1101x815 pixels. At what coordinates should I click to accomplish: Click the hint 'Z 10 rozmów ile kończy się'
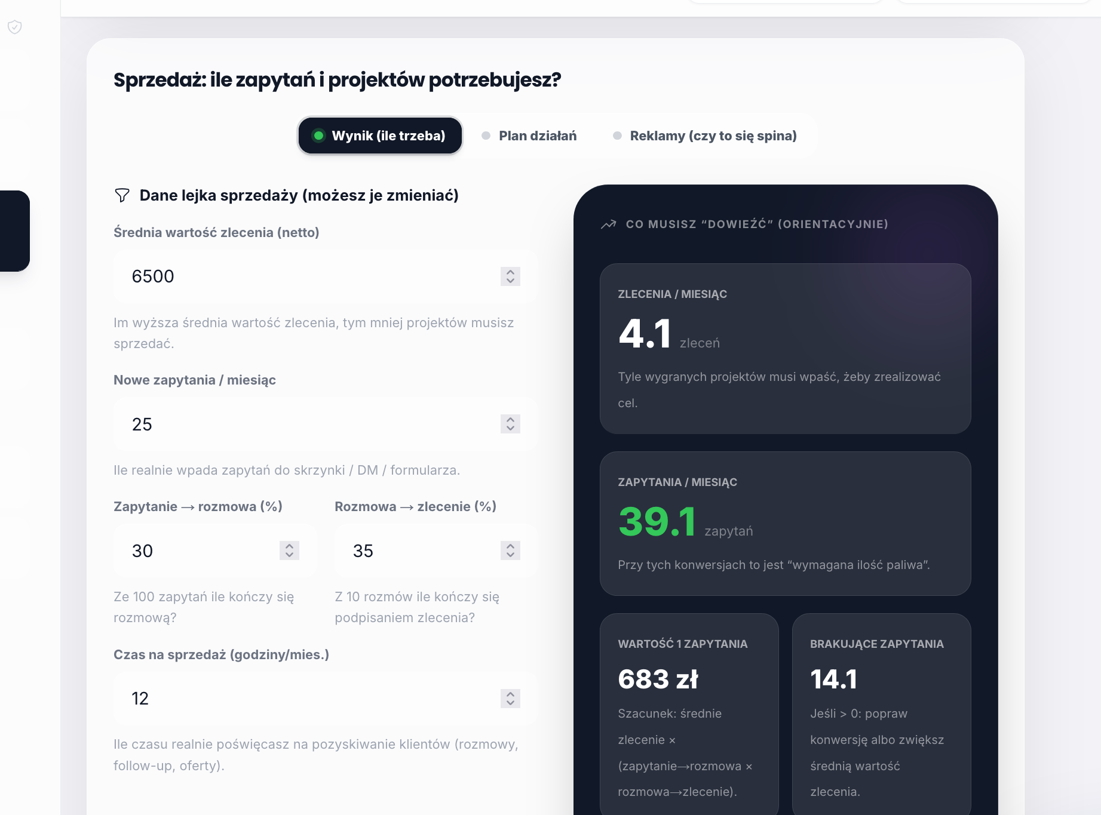point(417,607)
